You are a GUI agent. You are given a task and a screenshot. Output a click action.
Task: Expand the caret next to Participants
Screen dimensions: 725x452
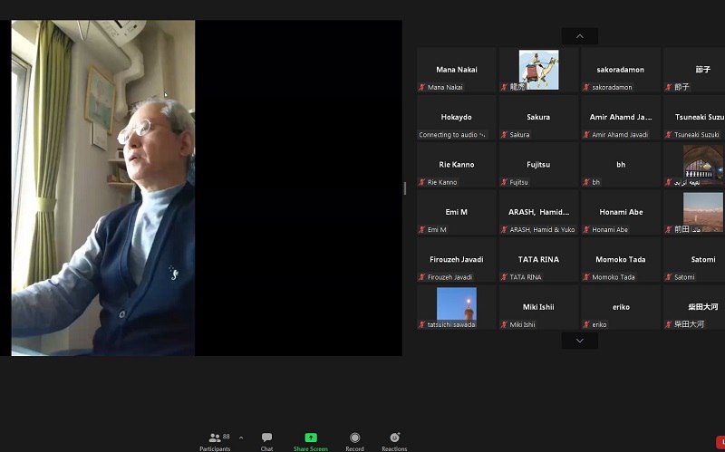pos(241,438)
